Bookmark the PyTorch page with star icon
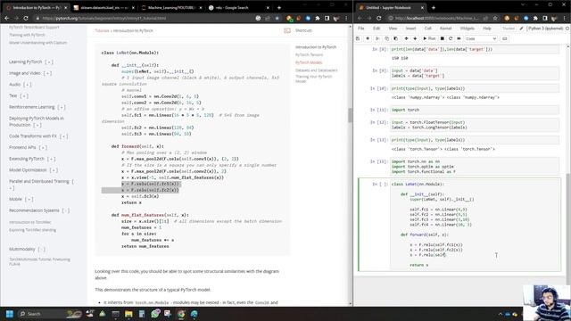571x321 pixels. (277, 18)
